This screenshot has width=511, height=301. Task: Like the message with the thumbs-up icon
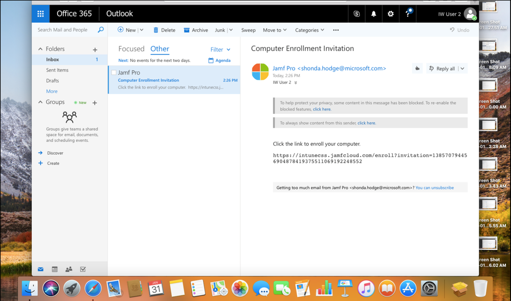tap(417, 68)
